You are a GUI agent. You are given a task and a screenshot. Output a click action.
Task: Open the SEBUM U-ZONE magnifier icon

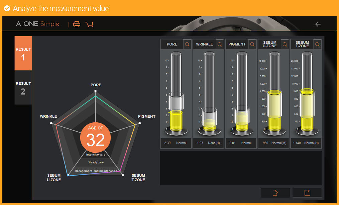(285, 44)
